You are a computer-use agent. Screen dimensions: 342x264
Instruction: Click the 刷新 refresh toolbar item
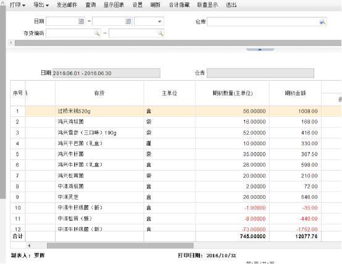pos(156,5)
